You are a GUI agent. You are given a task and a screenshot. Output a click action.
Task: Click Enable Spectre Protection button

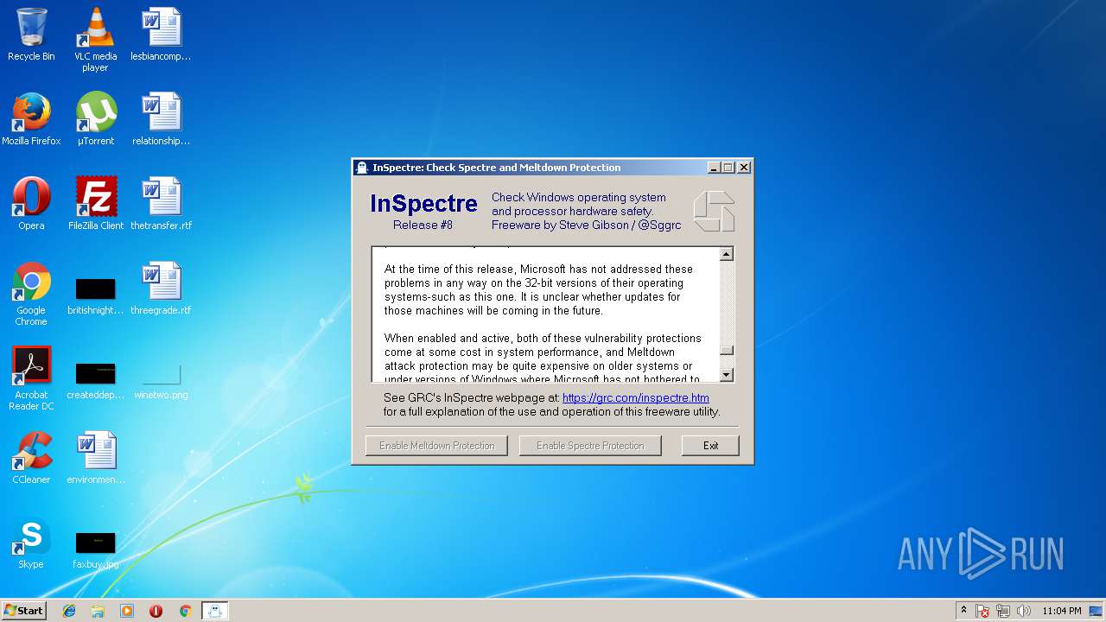pyautogui.click(x=590, y=446)
